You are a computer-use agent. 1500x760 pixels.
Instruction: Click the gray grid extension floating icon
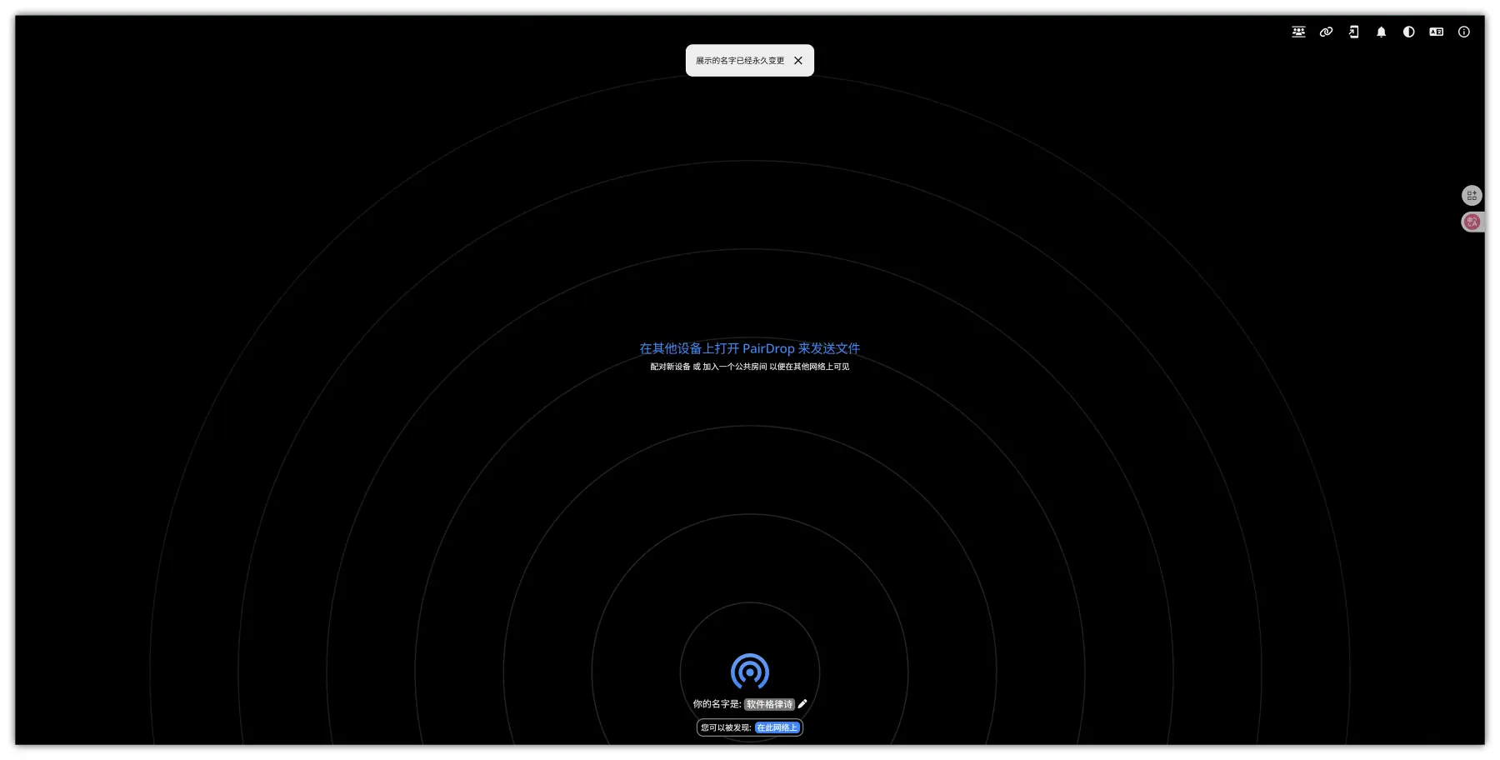pos(1472,196)
